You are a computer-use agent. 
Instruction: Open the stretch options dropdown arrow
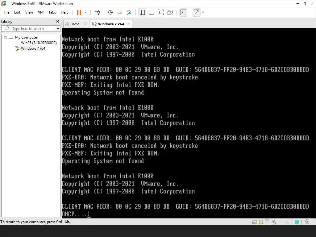point(203,12)
